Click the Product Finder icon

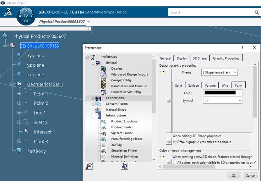tap(103, 127)
